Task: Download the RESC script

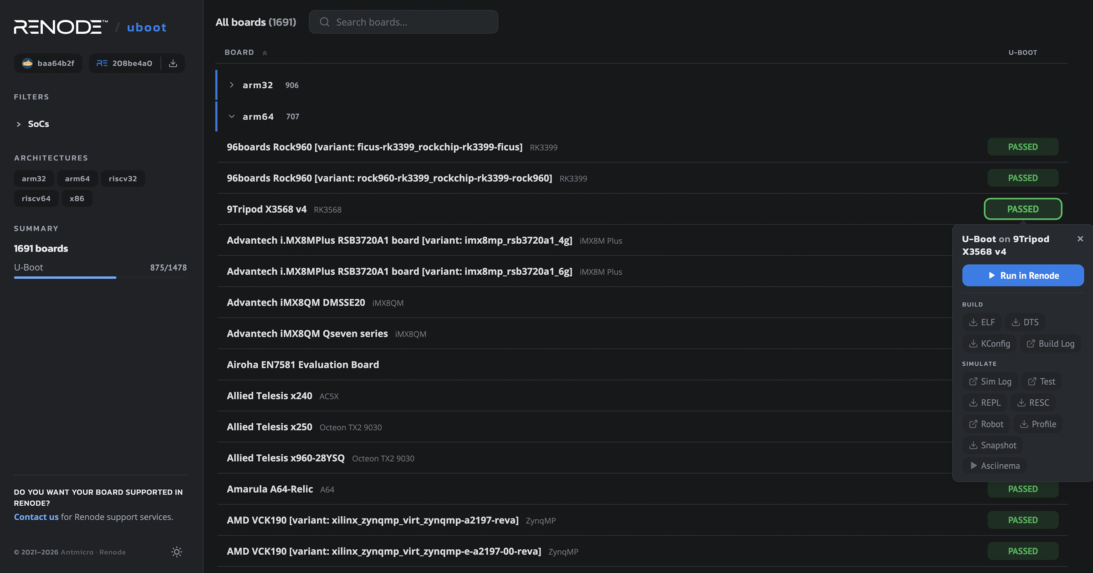Action: coord(1033,402)
